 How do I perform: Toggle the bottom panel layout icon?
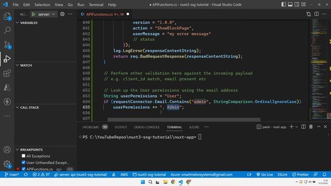pyautogui.click(x=290, y=5)
